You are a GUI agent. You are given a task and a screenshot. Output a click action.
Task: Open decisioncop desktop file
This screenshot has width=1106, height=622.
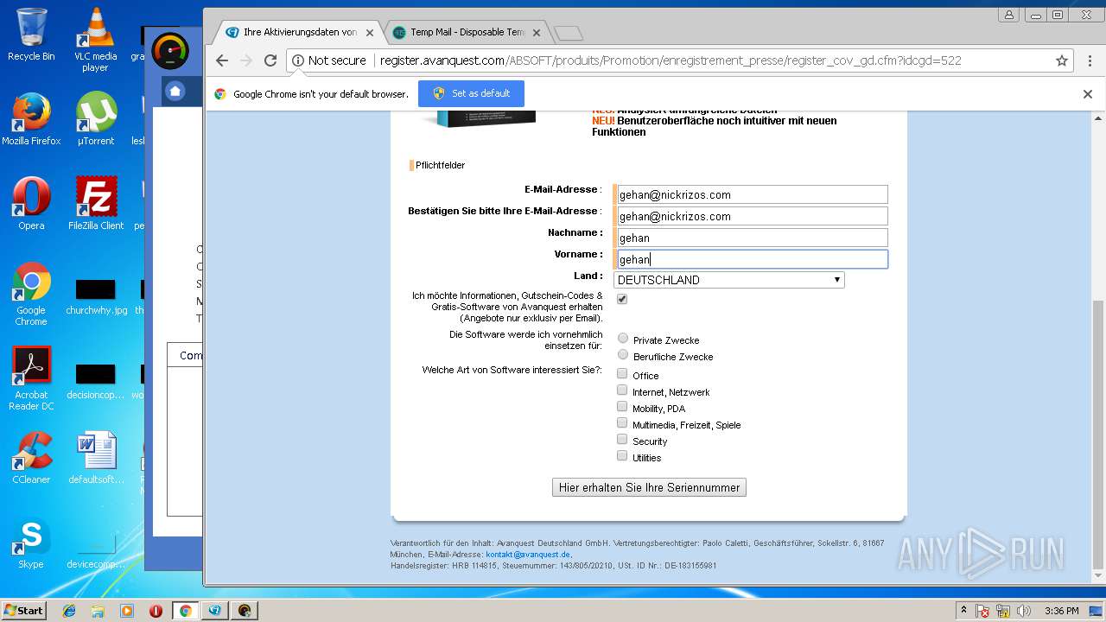point(96,381)
